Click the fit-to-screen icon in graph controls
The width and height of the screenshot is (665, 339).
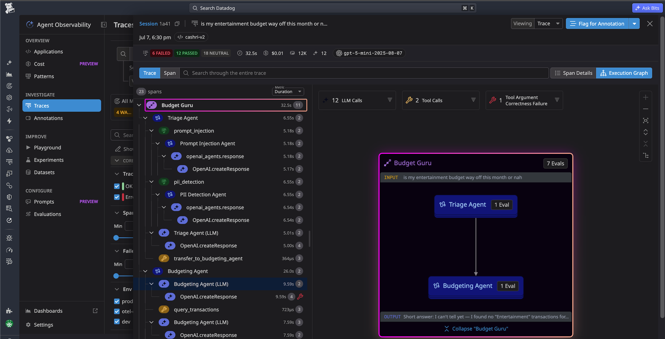pyautogui.click(x=646, y=121)
